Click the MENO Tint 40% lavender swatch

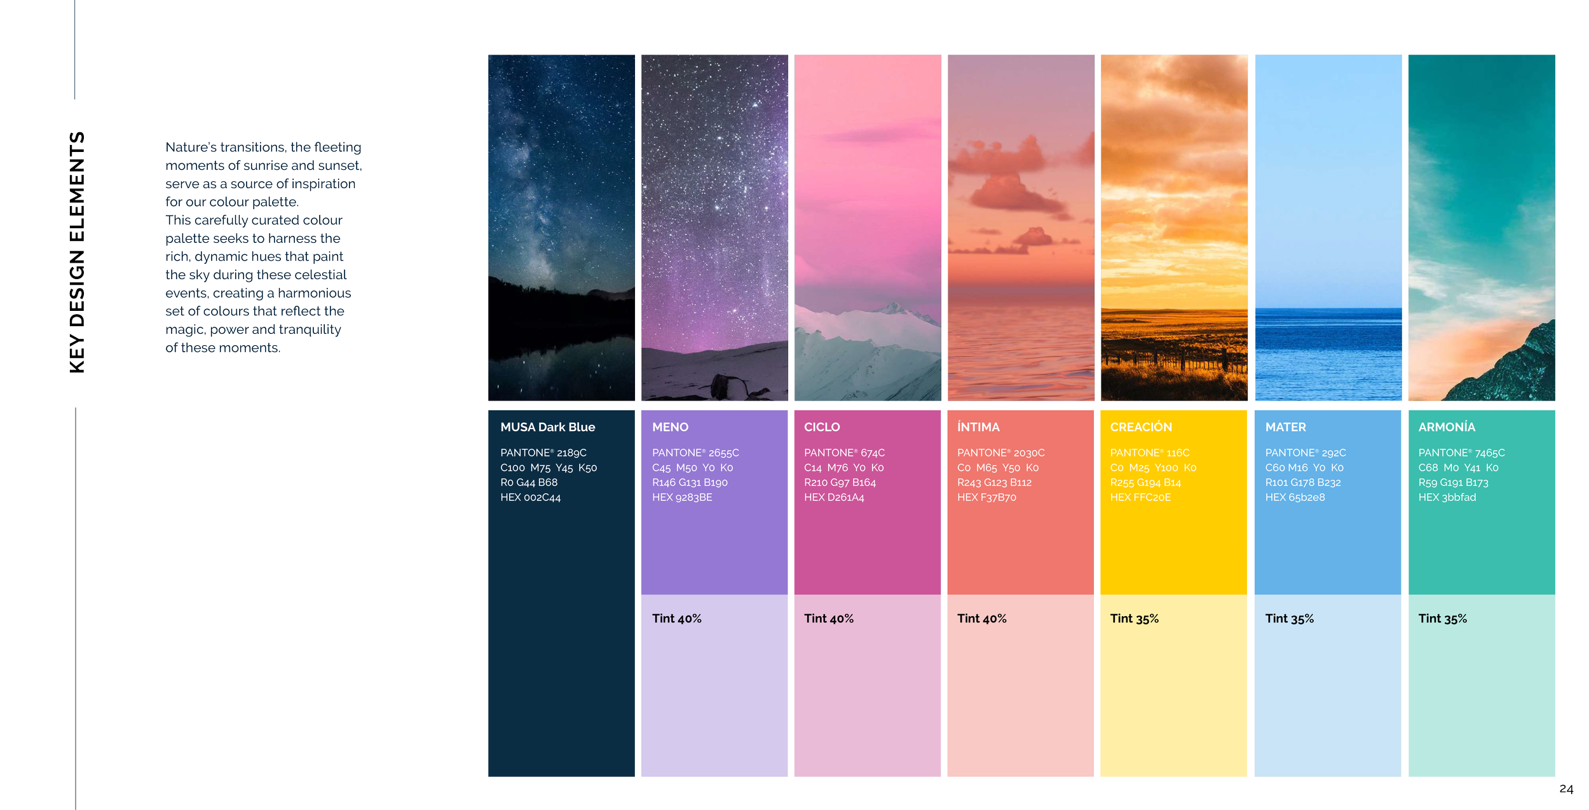pos(714,693)
